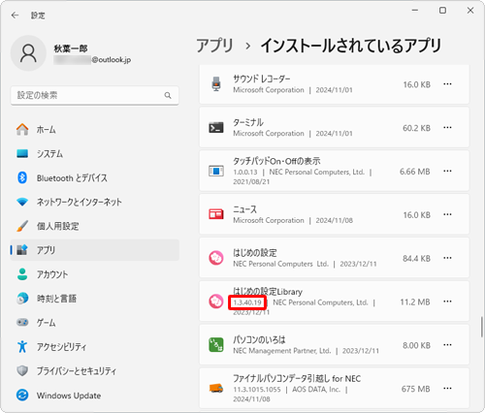
Task: Click the back arrow in the title bar
Action: click(x=15, y=16)
